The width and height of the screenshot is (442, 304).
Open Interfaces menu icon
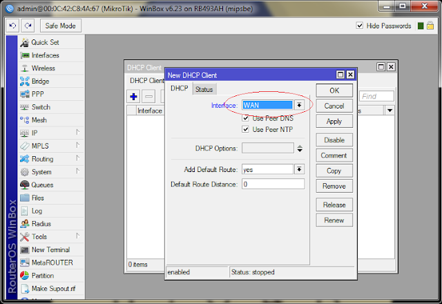point(25,55)
